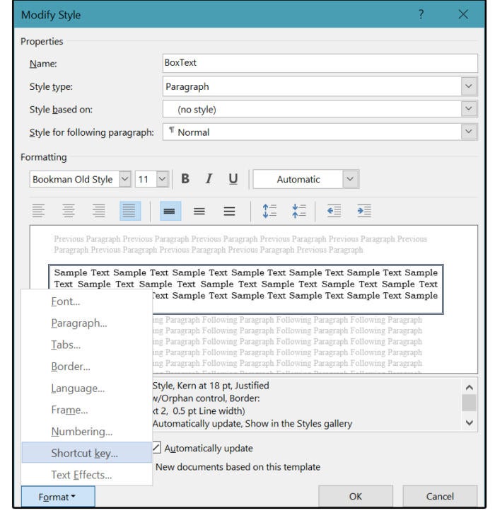Viewport: 495px width, 513px height.
Task: Click the Name field containing BoxText
Action: click(x=320, y=63)
